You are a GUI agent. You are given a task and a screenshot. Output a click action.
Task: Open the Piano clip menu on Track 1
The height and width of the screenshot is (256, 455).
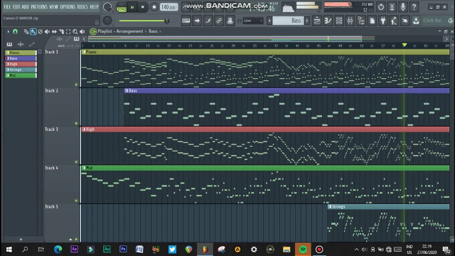click(x=84, y=52)
